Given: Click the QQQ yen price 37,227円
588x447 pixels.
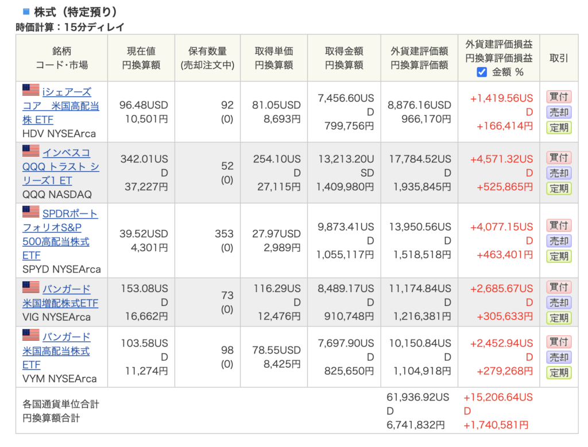Looking at the screenshot, I should click(146, 186).
